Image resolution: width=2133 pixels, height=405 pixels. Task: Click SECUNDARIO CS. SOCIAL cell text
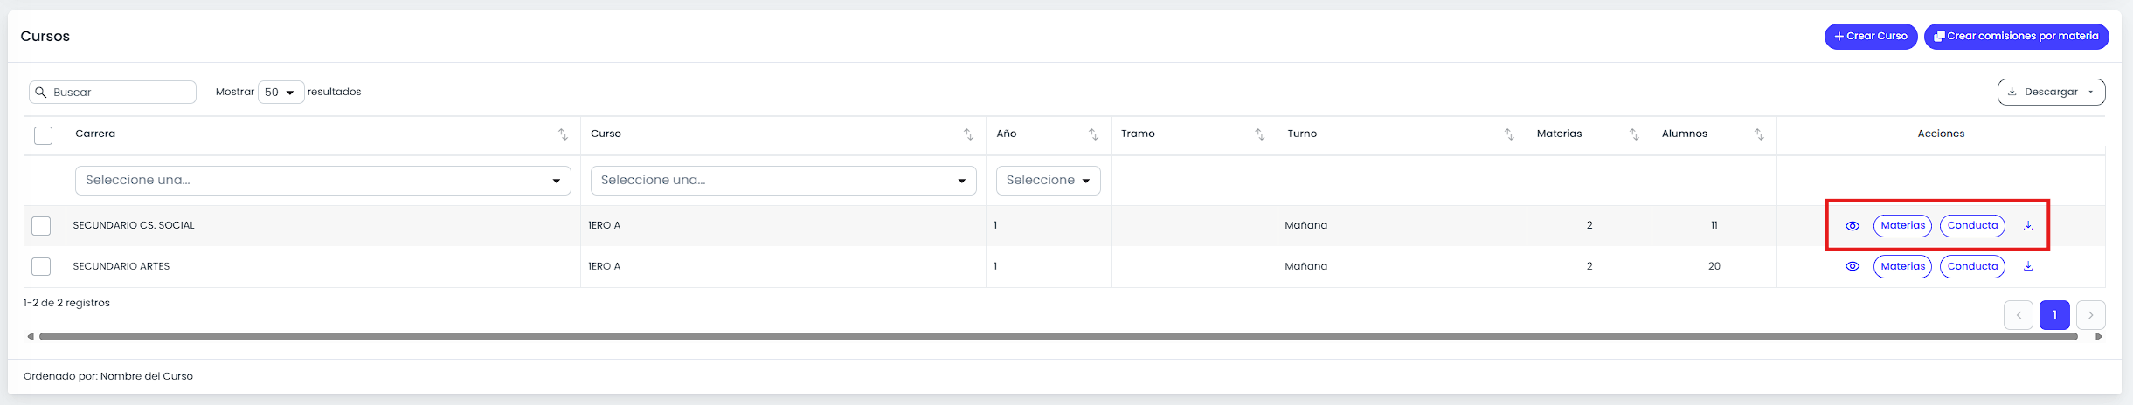click(x=134, y=225)
